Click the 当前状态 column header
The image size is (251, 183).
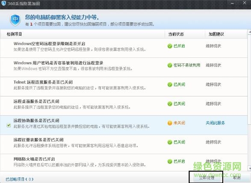[x=176, y=34]
